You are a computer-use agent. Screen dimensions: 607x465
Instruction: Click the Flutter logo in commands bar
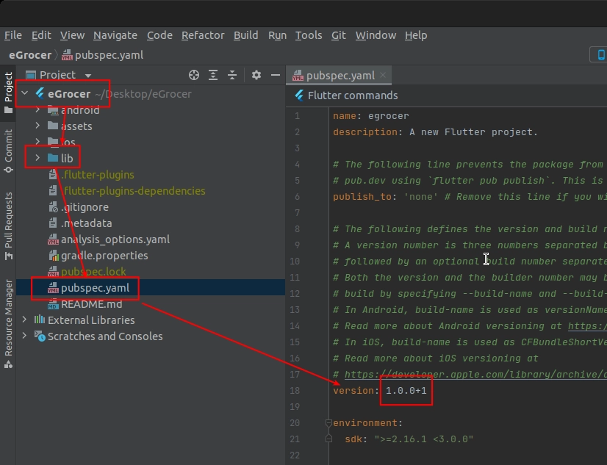[x=299, y=95]
